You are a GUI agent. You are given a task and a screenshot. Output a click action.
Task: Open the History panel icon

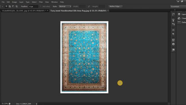(x=173, y=14)
